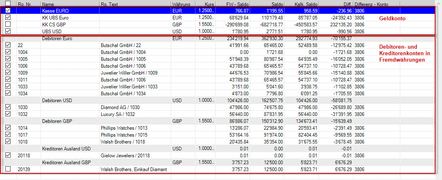
Task: Deselect the checkbox for invoice 1030
Action: click(x=8, y=107)
